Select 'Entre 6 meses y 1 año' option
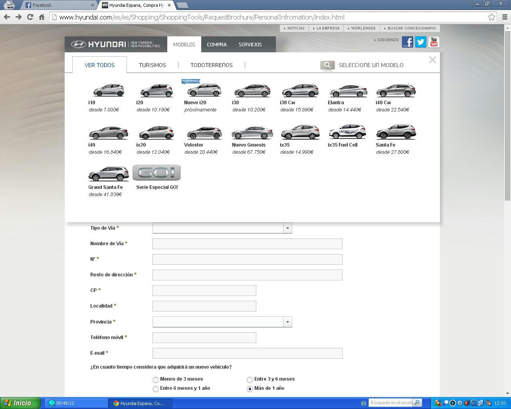Image resolution: width=511 pixels, height=409 pixels. click(156, 389)
